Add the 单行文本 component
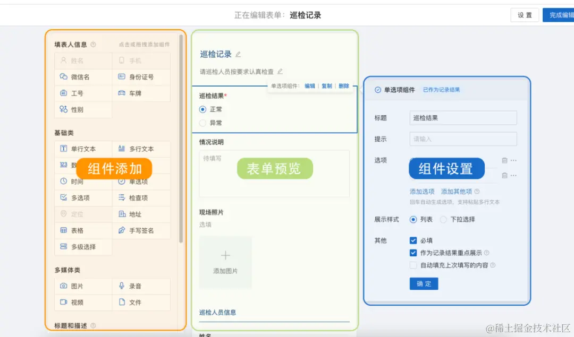Viewport: 574px width, 337px height. [83, 149]
